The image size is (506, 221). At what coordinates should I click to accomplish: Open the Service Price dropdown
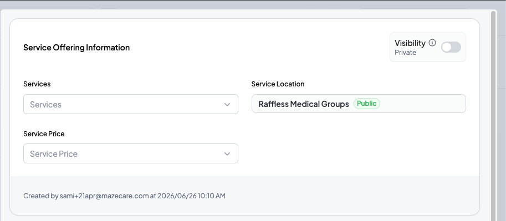pos(131,153)
